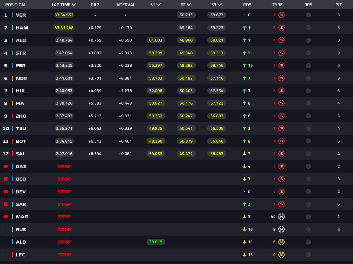Click the medium tyre icon for LEC
Image resolution: width=353 pixels, height=264 pixels.
(x=282, y=255)
